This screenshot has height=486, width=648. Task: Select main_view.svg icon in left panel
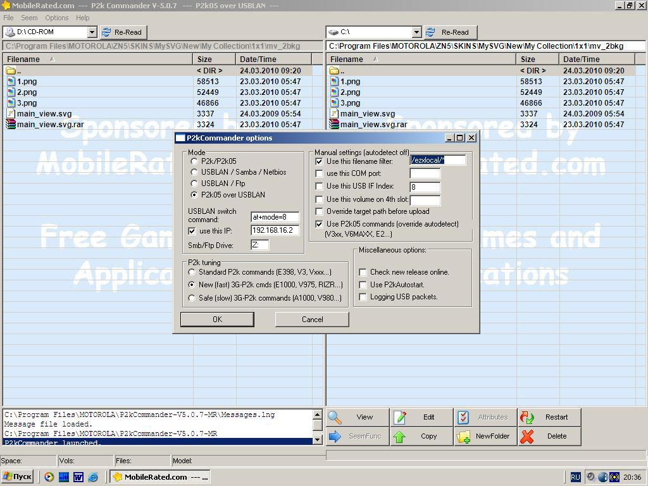[x=11, y=114]
